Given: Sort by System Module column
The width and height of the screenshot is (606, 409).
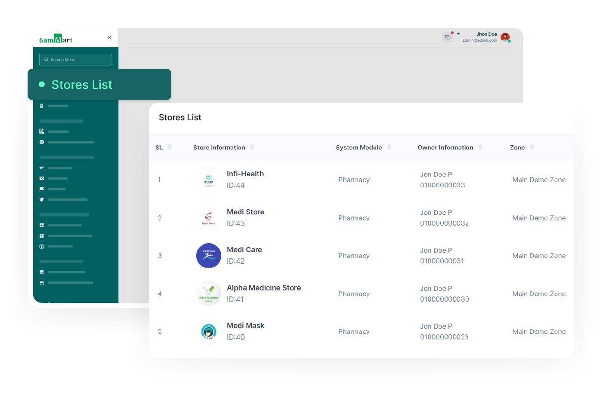Looking at the screenshot, I should click(x=389, y=147).
